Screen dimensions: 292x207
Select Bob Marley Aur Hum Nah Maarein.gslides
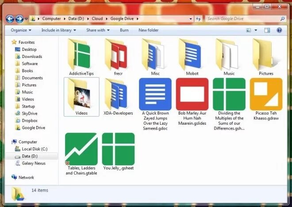click(x=192, y=102)
